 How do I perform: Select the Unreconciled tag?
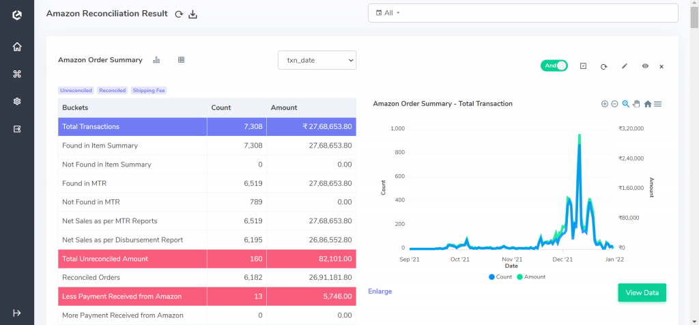click(76, 91)
